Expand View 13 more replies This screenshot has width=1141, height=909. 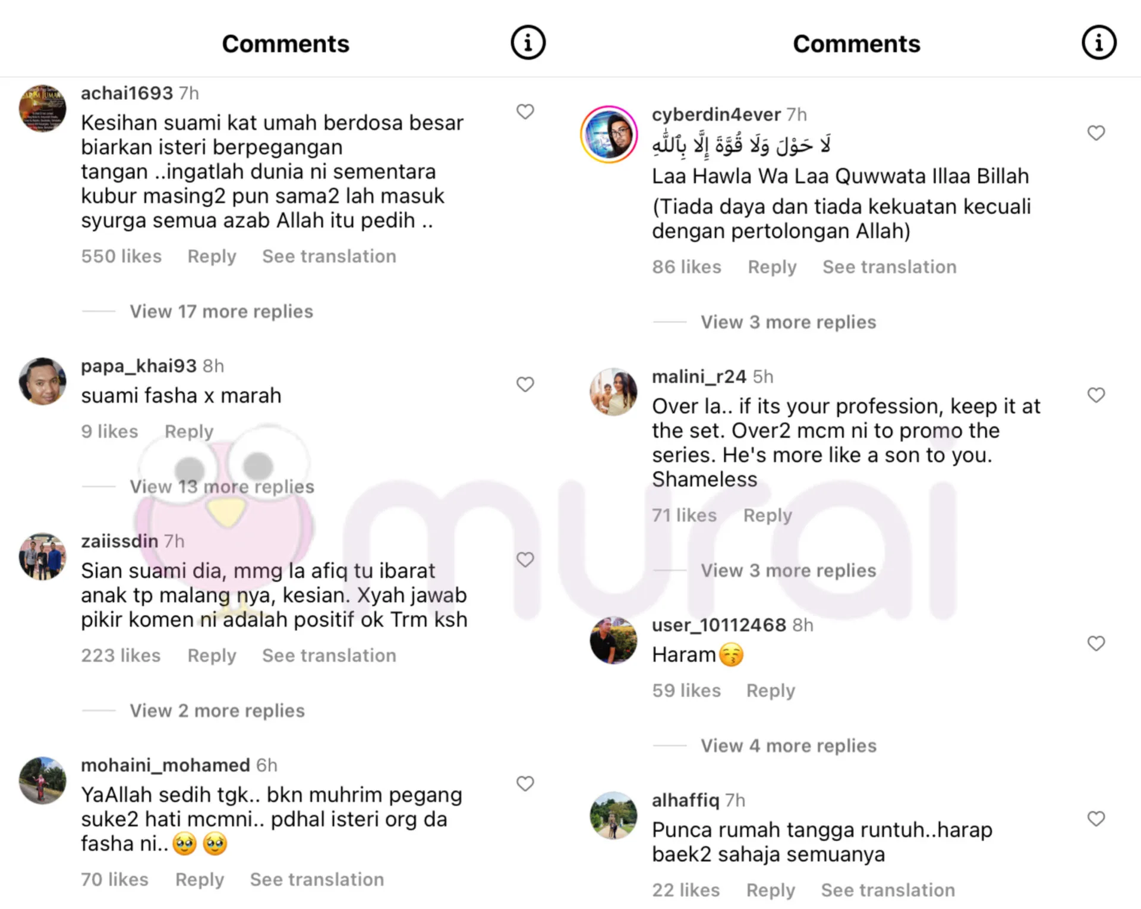coord(222,487)
